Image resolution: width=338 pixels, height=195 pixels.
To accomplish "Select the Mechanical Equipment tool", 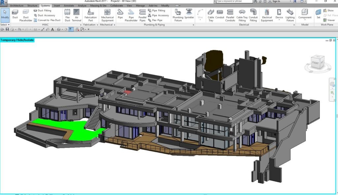I will click(107, 14).
